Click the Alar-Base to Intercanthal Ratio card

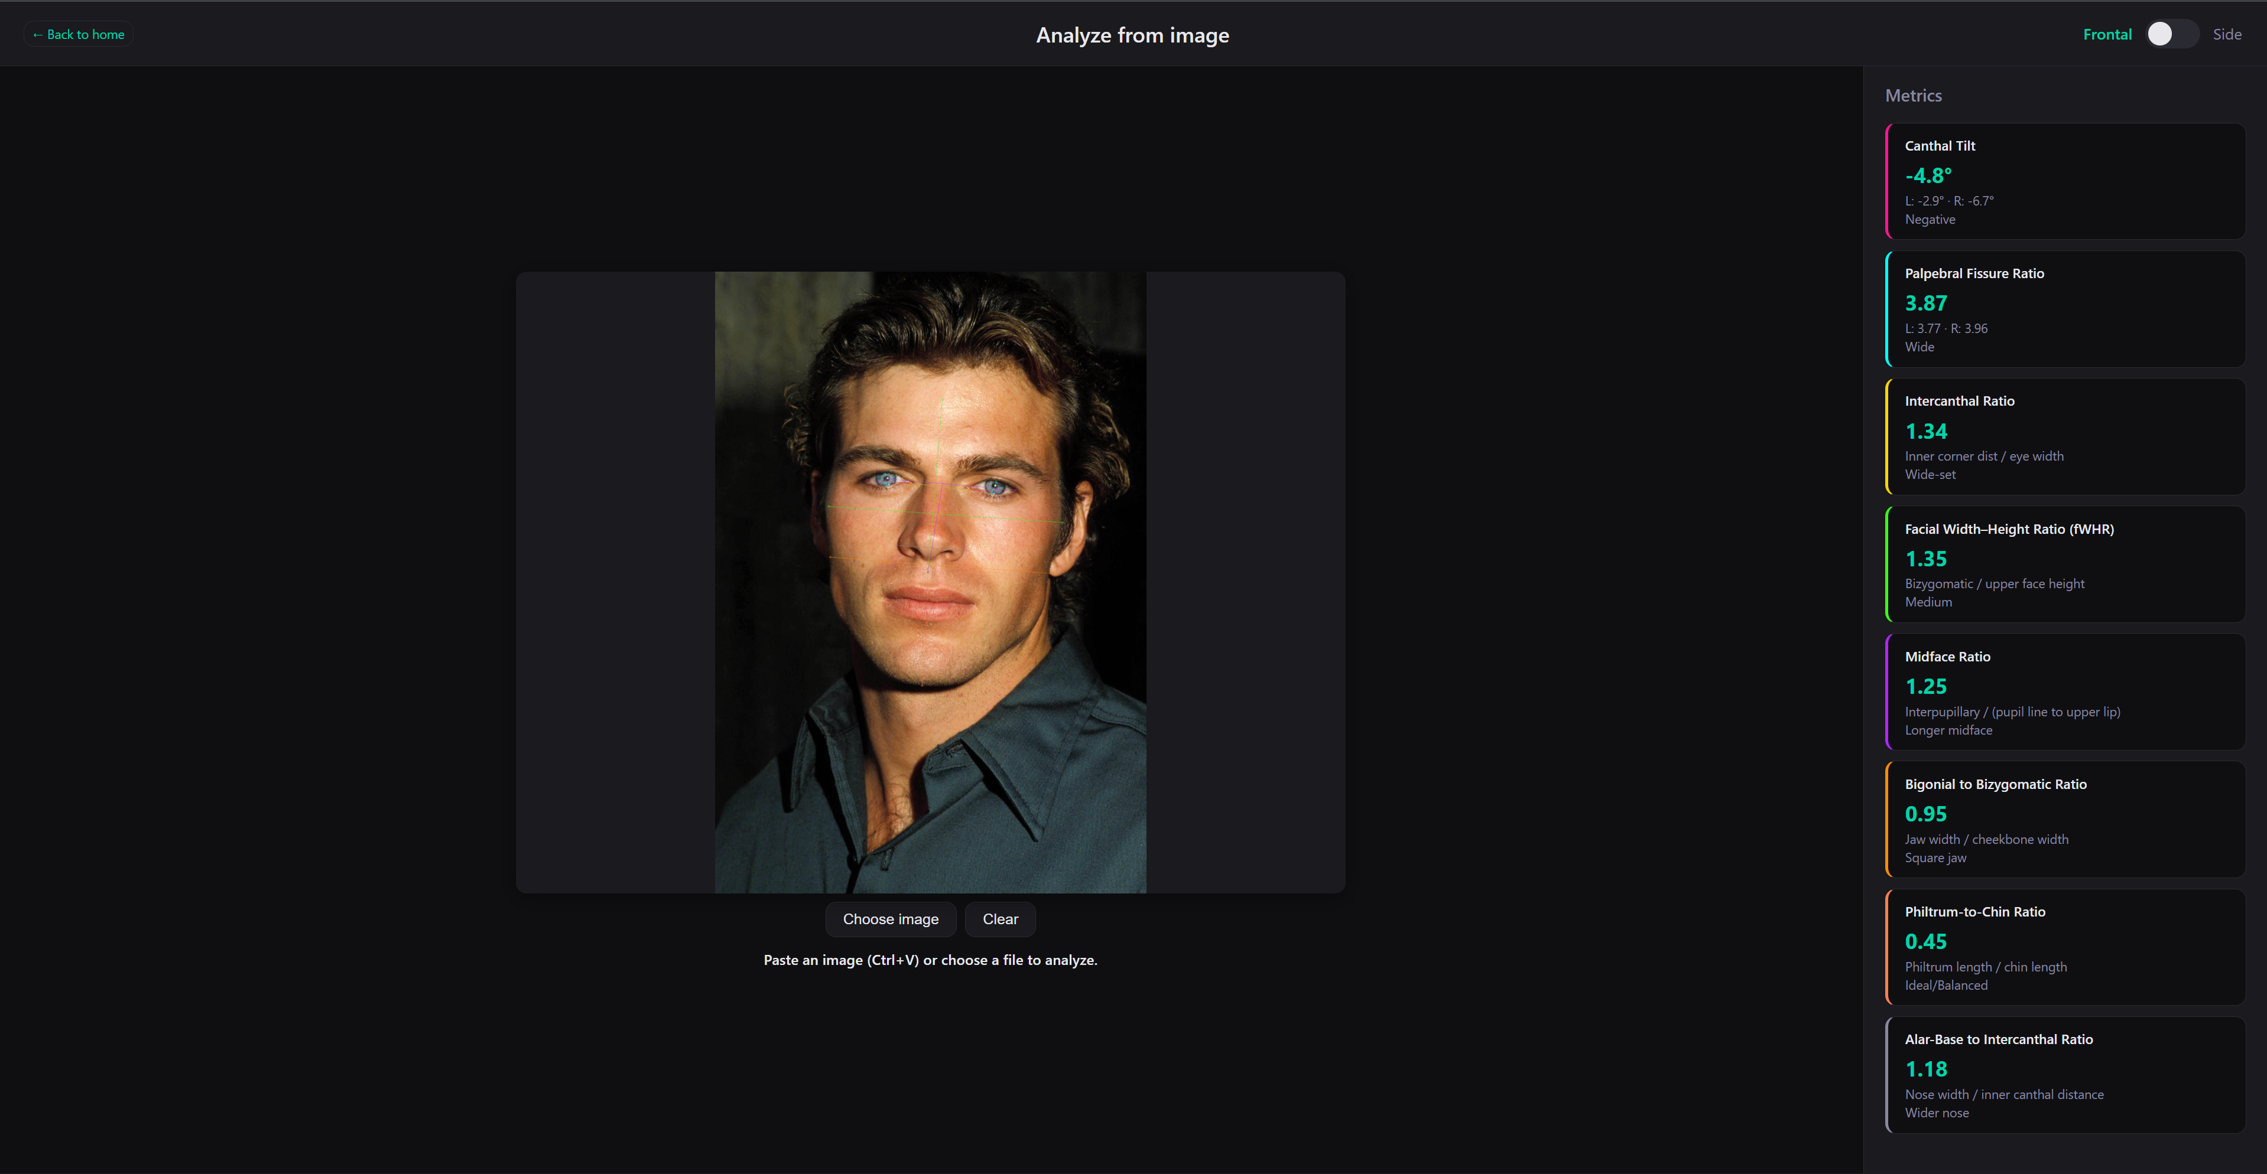coord(2065,1074)
